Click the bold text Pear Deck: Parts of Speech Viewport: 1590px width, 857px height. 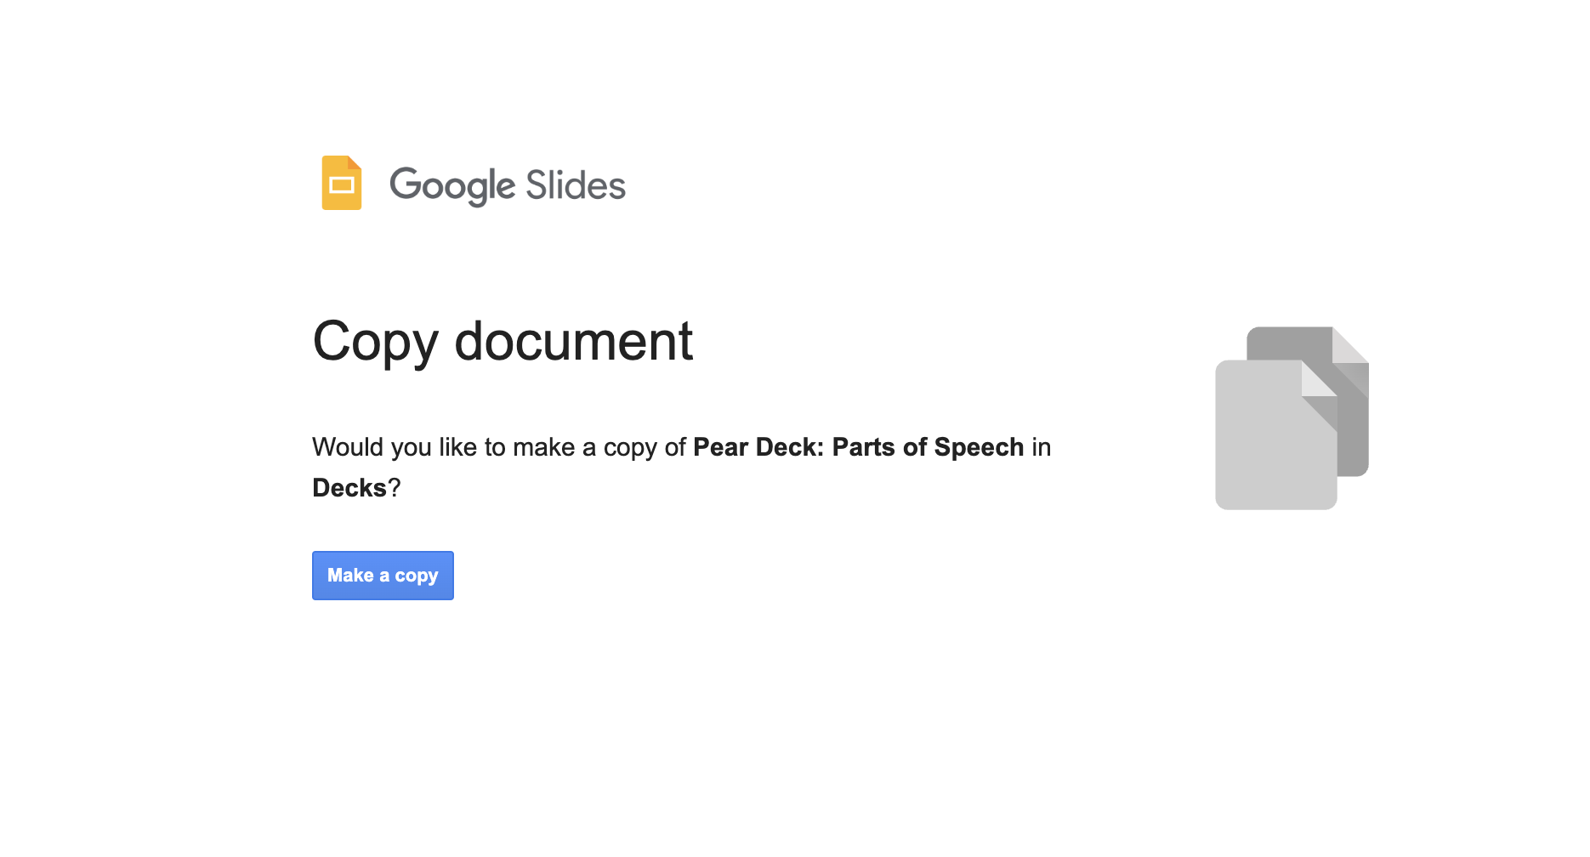[x=859, y=447]
